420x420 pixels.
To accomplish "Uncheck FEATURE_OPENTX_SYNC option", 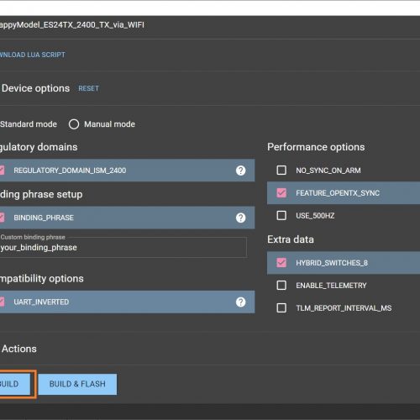I will point(281,192).
